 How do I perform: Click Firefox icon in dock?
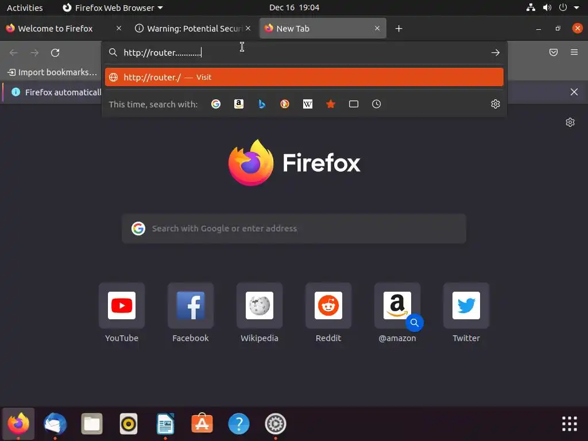pyautogui.click(x=18, y=424)
